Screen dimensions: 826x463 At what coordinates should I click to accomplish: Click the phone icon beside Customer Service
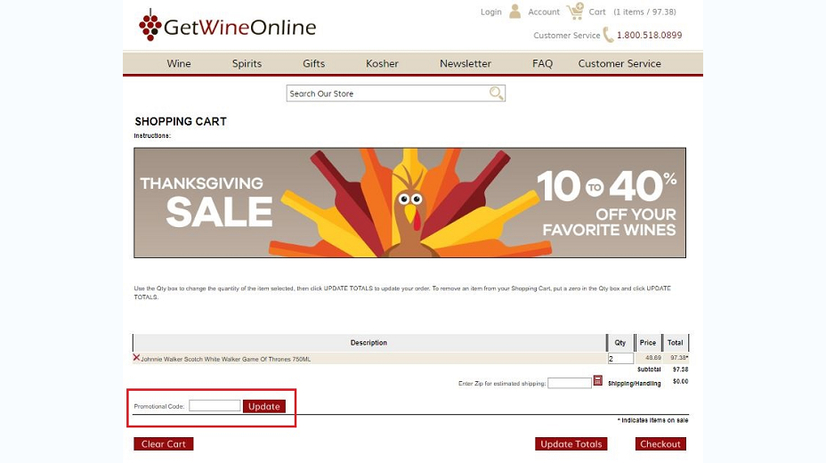click(x=609, y=35)
